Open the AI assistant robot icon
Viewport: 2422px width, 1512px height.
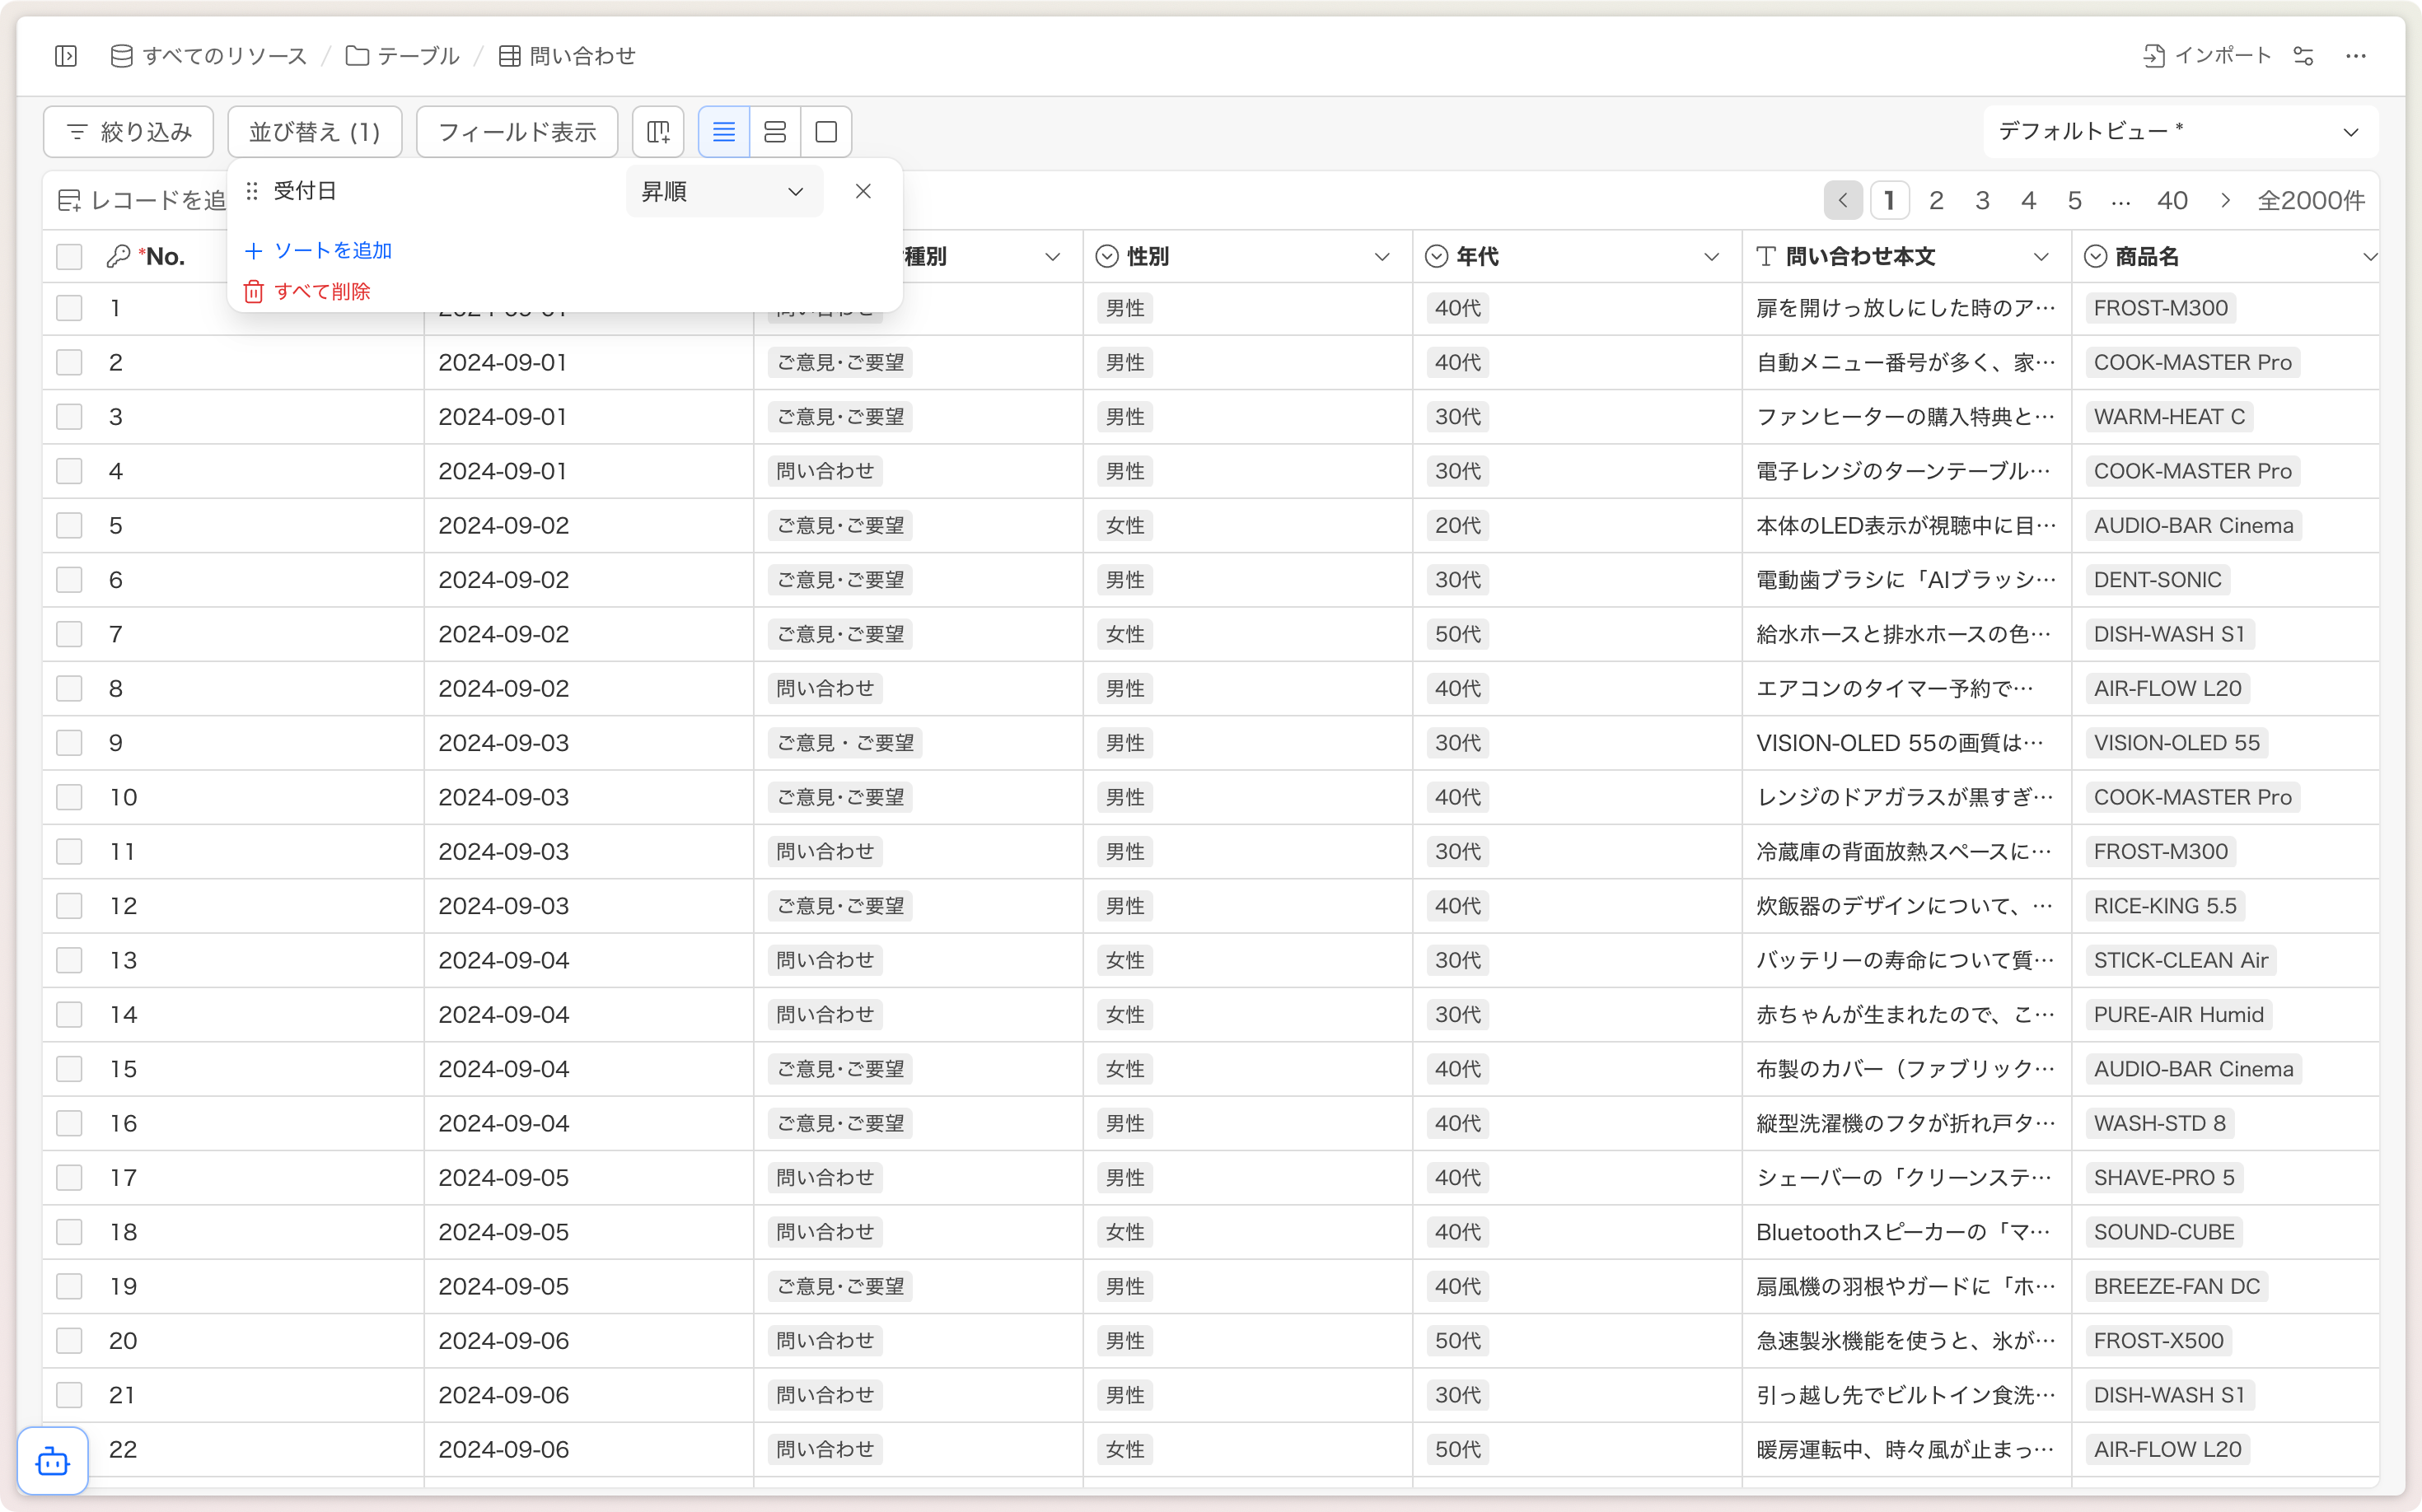(x=53, y=1461)
